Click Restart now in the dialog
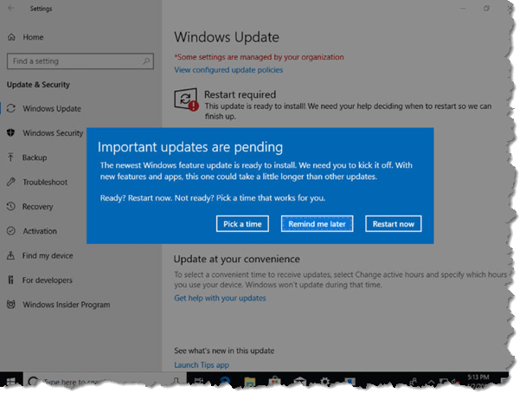The image size is (526, 399). coord(393,224)
